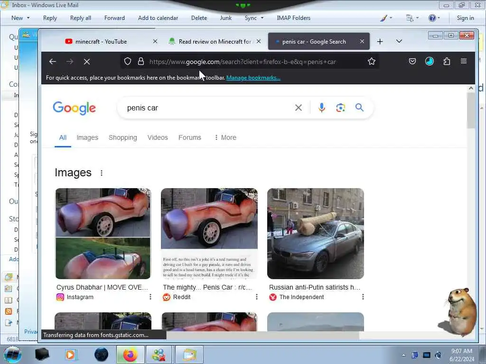The height and width of the screenshot is (364, 486).
Task: Open the Extensions puzzle icon
Action: (x=447, y=61)
